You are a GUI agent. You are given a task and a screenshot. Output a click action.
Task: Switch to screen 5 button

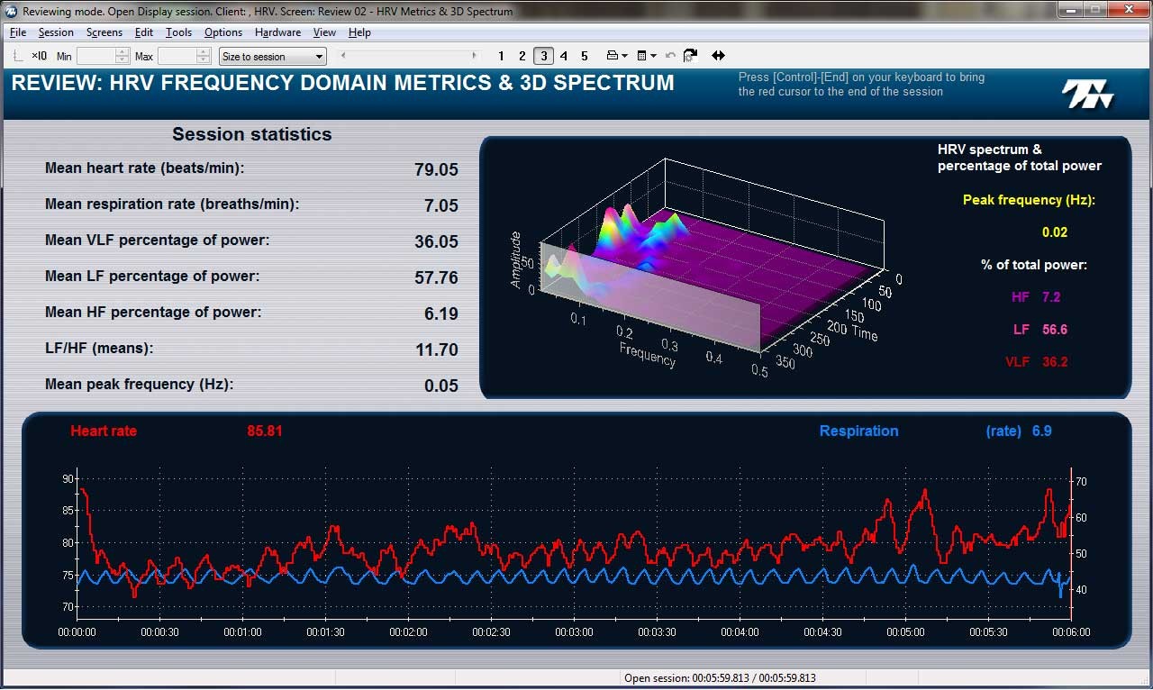[x=585, y=56]
